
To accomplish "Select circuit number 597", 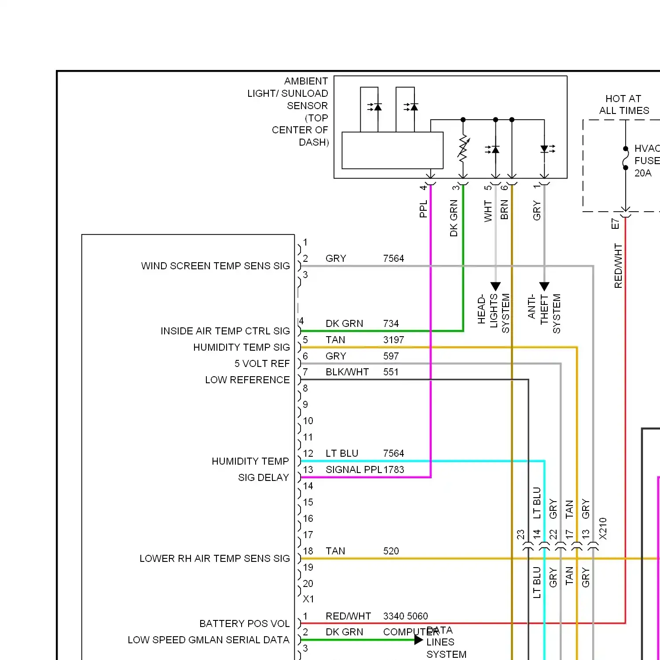I will tap(391, 356).
